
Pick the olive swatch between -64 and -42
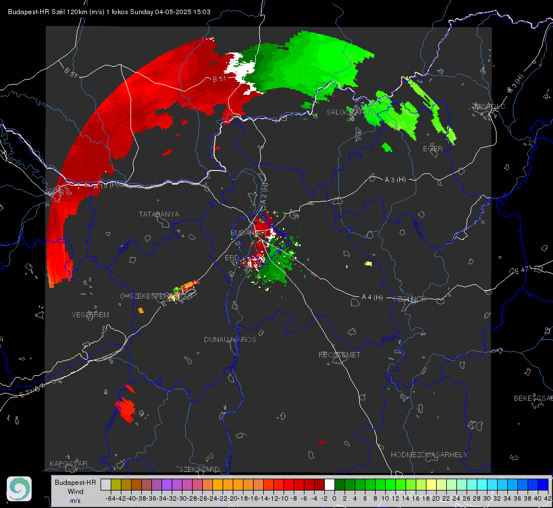(x=116, y=484)
